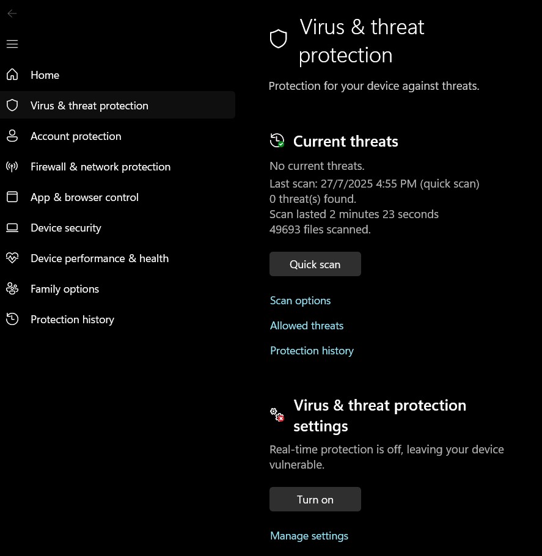Click the Device performance heart icon
This screenshot has width=542, height=556.
point(12,258)
